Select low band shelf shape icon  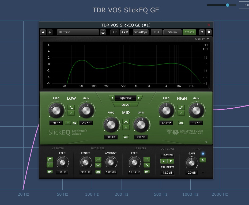point(71,107)
